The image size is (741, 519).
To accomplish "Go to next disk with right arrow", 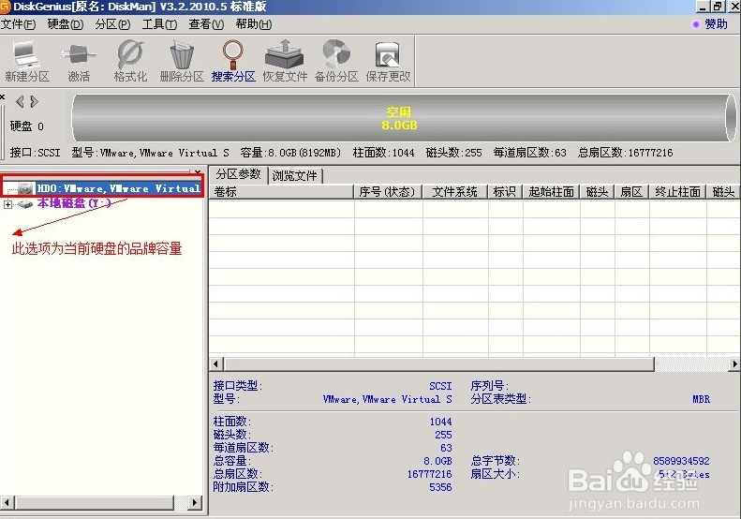I will point(34,101).
